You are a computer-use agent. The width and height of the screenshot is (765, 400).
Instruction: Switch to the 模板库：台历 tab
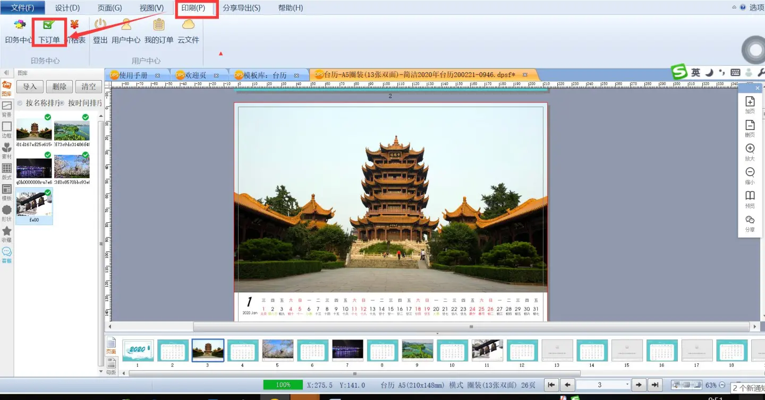pyautogui.click(x=265, y=75)
